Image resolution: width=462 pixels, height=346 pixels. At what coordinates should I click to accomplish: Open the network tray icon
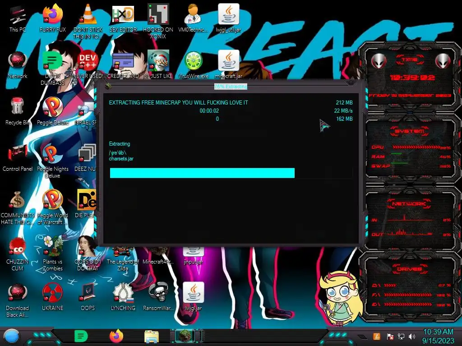401,336
